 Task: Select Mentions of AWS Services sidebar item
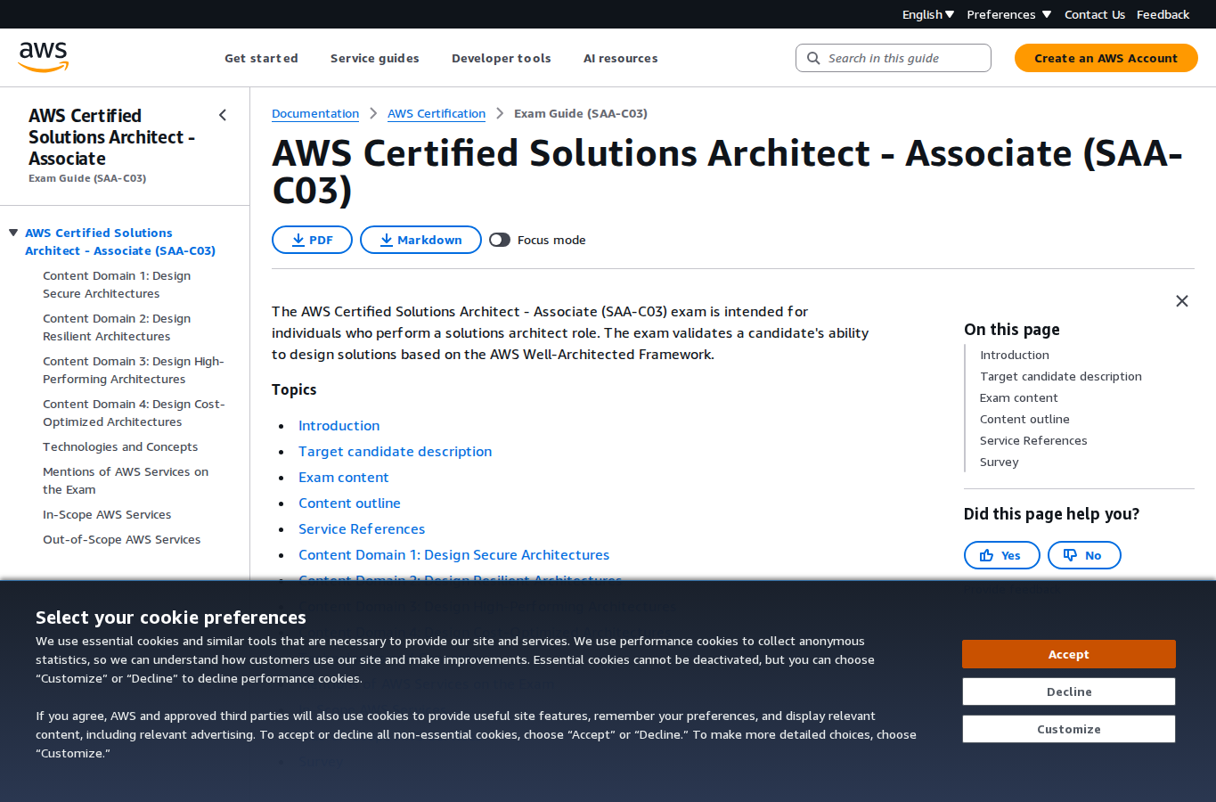click(126, 480)
